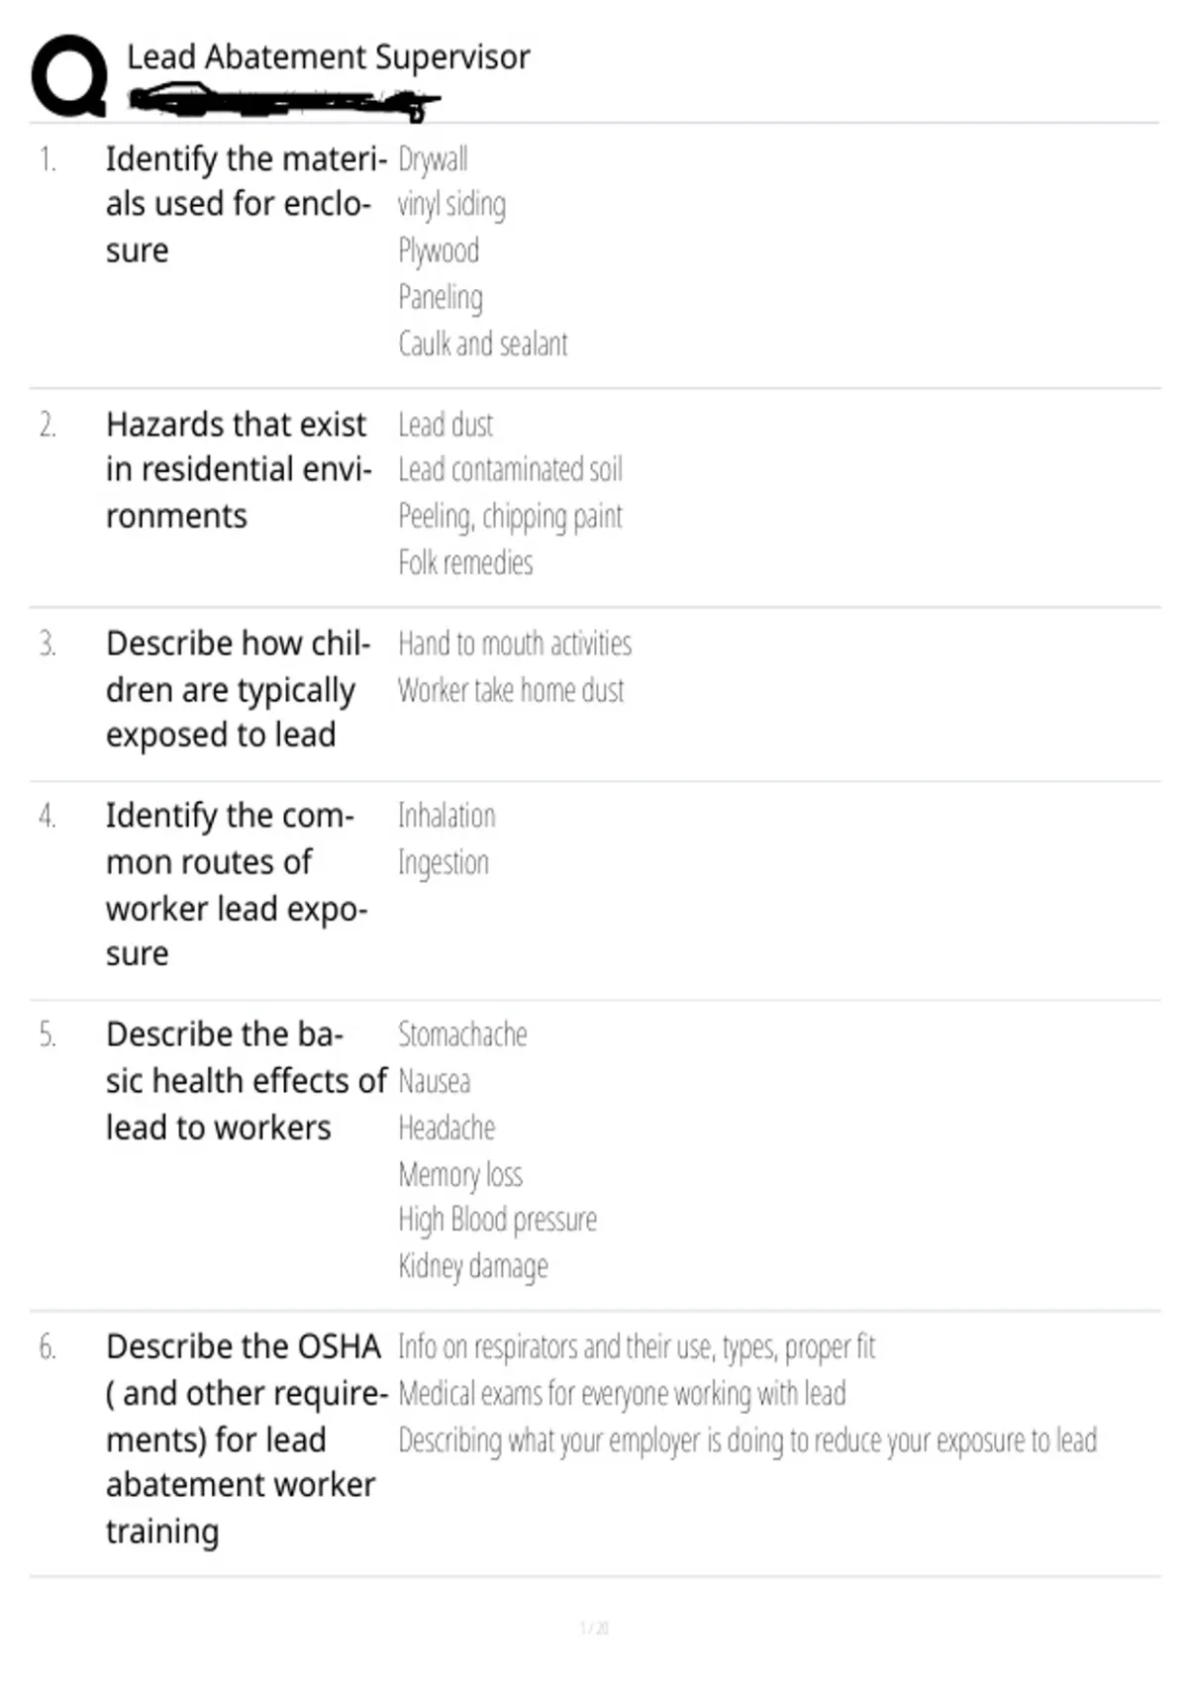Click the 'Inhalation' answer
This screenshot has height=1683, width=1188.
click(446, 816)
